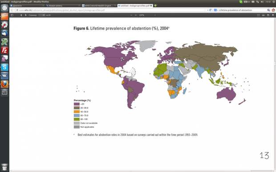Reload the page from address bar
Viewport: 276px width, 172px height.
(x=210, y=10)
